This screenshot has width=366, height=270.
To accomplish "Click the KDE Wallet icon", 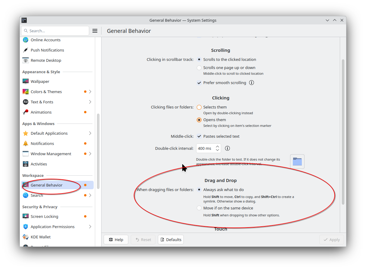I will point(26,237).
